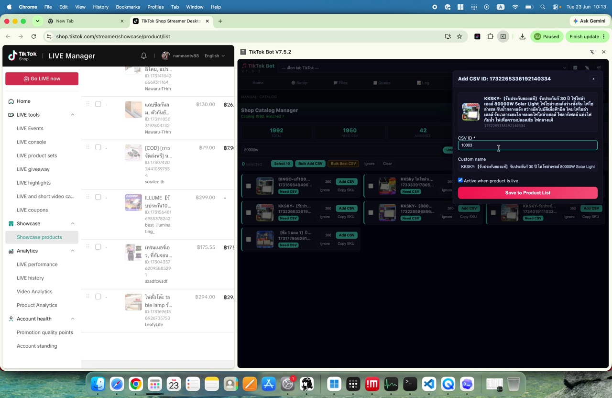Select the เทรนเนอร์เอว product checkbox

[x=98, y=247]
